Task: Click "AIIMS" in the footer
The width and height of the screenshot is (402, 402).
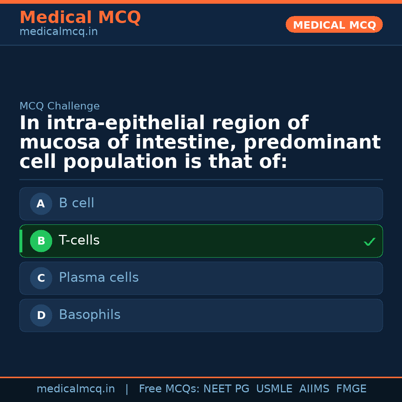Action: [x=314, y=389]
